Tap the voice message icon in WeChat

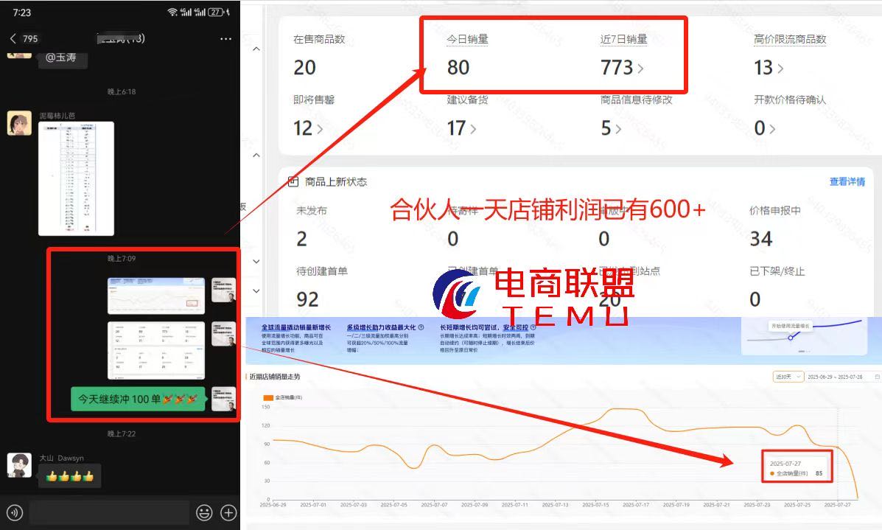(x=15, y=512)
